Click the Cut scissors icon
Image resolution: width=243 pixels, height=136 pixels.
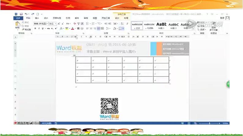(x=23, y=22)
